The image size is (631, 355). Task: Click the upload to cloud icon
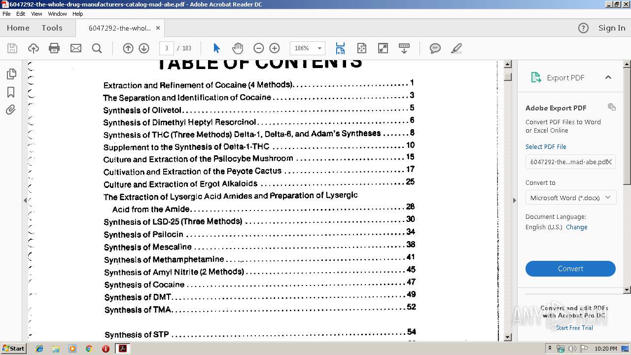pyautogui.click(x=34, y=48)
